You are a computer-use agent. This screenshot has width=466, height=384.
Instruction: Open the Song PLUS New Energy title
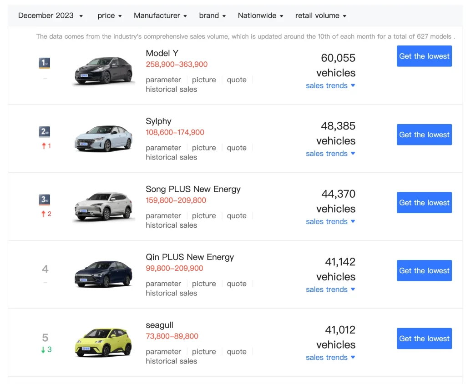click(x=193, y=189)
